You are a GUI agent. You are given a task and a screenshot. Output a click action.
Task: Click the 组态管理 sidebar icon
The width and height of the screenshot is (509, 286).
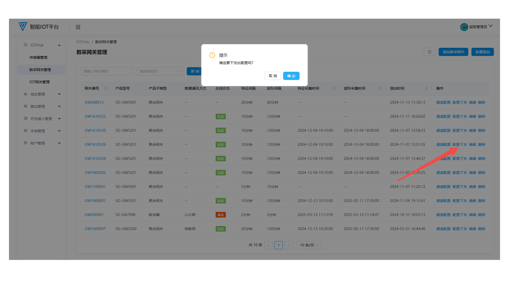25,94
